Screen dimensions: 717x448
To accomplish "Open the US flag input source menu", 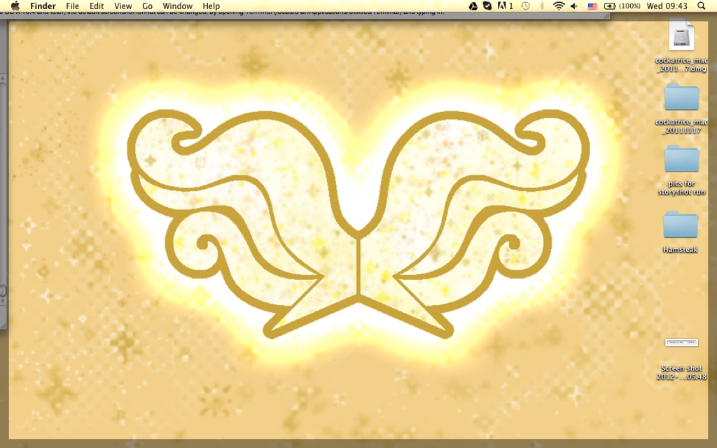I will 592,6.
